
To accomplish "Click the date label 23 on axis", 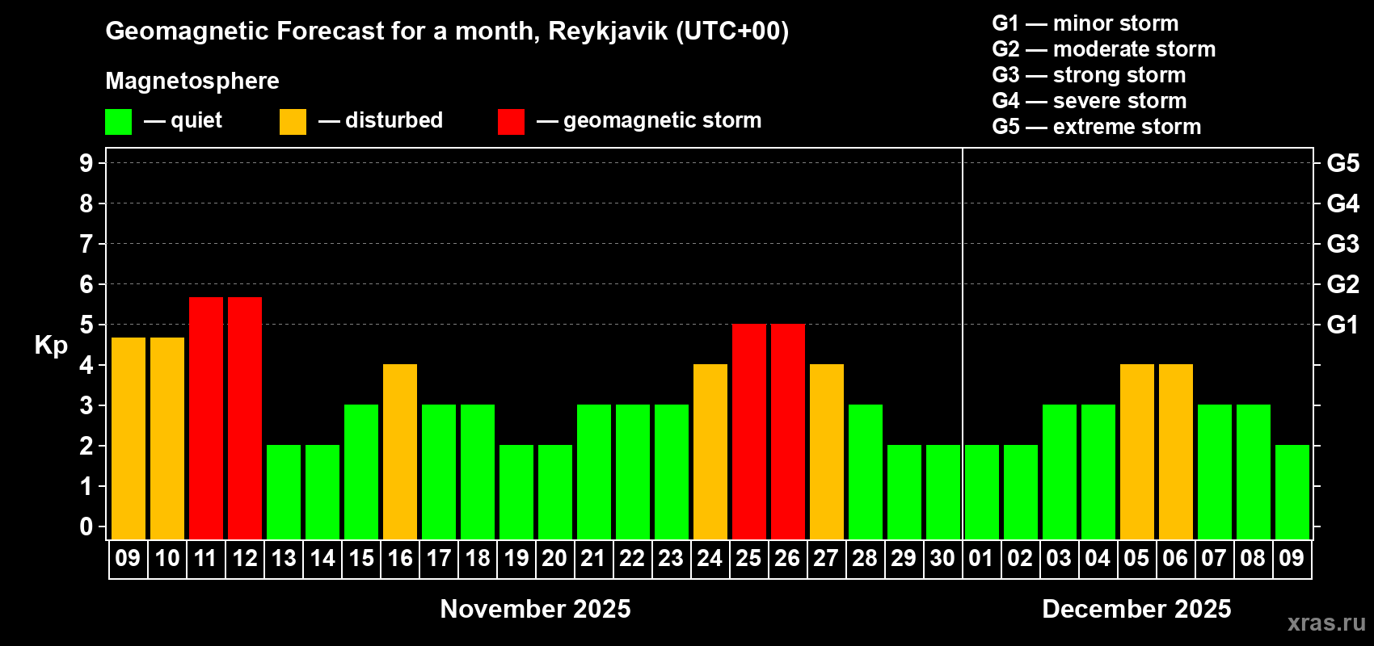I will [672, 559].
